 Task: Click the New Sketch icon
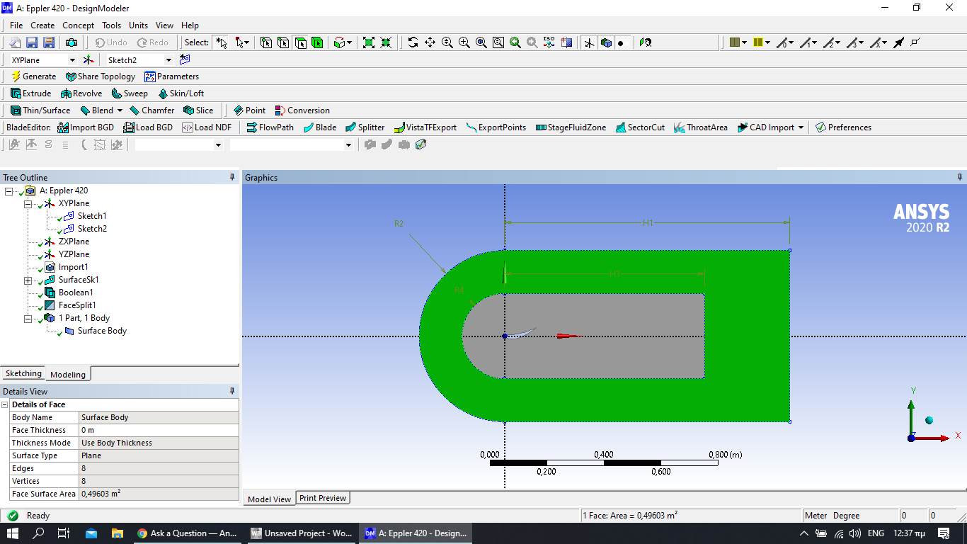coord(185,60)
